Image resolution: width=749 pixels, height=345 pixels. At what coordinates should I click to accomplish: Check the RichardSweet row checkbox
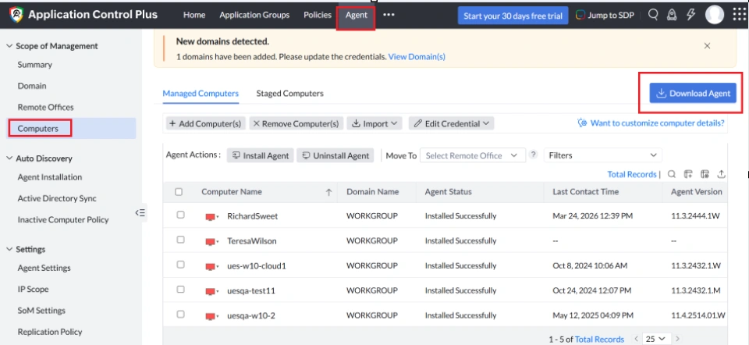coord(180,215)
